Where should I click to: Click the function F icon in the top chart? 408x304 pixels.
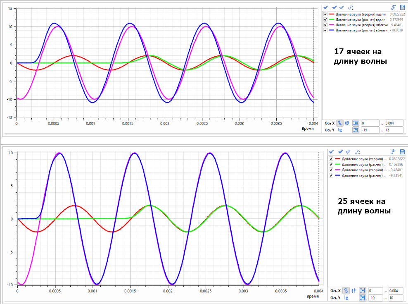pyautogui.click(x=394, y=7)
